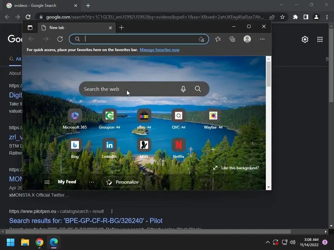The image size is (334, 250).
Task: Open QVC quick link tile
Action: point(178,119)
